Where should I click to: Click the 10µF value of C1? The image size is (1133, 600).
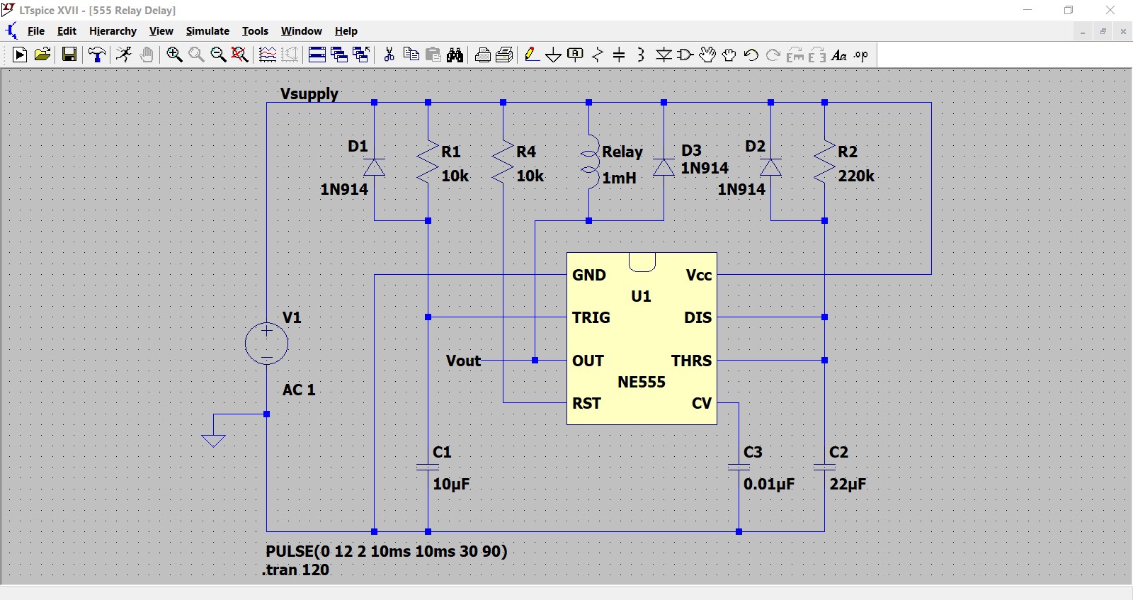coord(451,484)
